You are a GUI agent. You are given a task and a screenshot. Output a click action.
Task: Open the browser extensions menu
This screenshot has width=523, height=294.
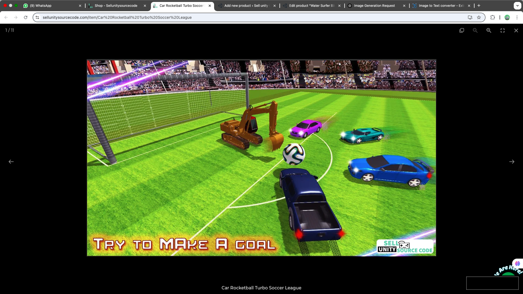pyautogui.click(x=493, y=17)
